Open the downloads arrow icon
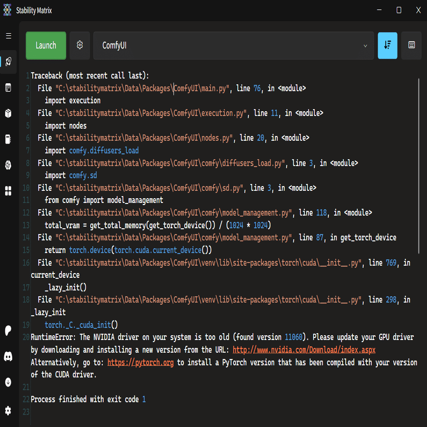Image resolution: width=427 pixels, height=427 pixels. [8, 383]
